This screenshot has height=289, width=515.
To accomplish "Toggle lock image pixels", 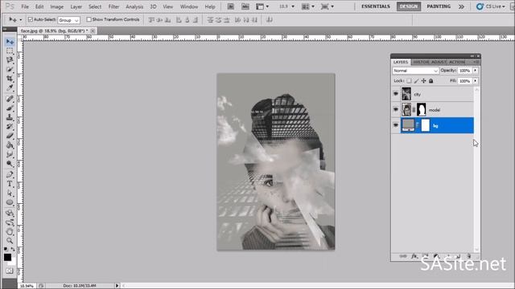I will click(x=416, y=80).
